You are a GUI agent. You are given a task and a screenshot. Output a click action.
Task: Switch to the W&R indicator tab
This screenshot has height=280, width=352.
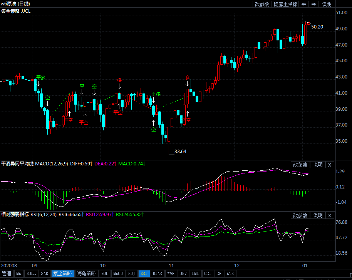tap(171, 274)
